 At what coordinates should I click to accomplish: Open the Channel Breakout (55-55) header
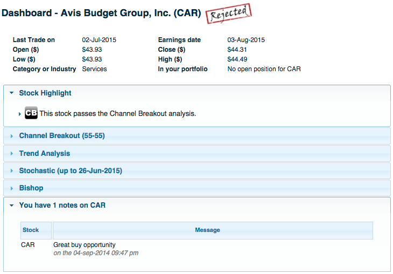click(197, 136)
